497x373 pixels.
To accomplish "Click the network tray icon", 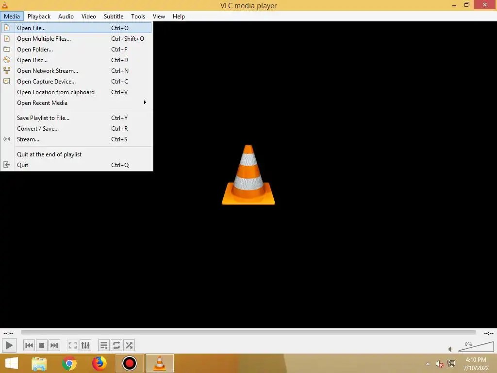I will pyautogui.click(x=451, y=363).
